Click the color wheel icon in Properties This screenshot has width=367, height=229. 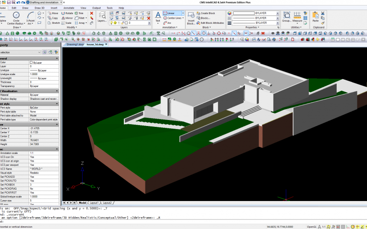[229, 13]
